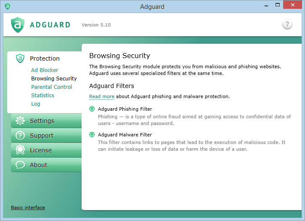305x221 pixels.
Task: Close the Adguard window
Action: [x=292, y=5]
